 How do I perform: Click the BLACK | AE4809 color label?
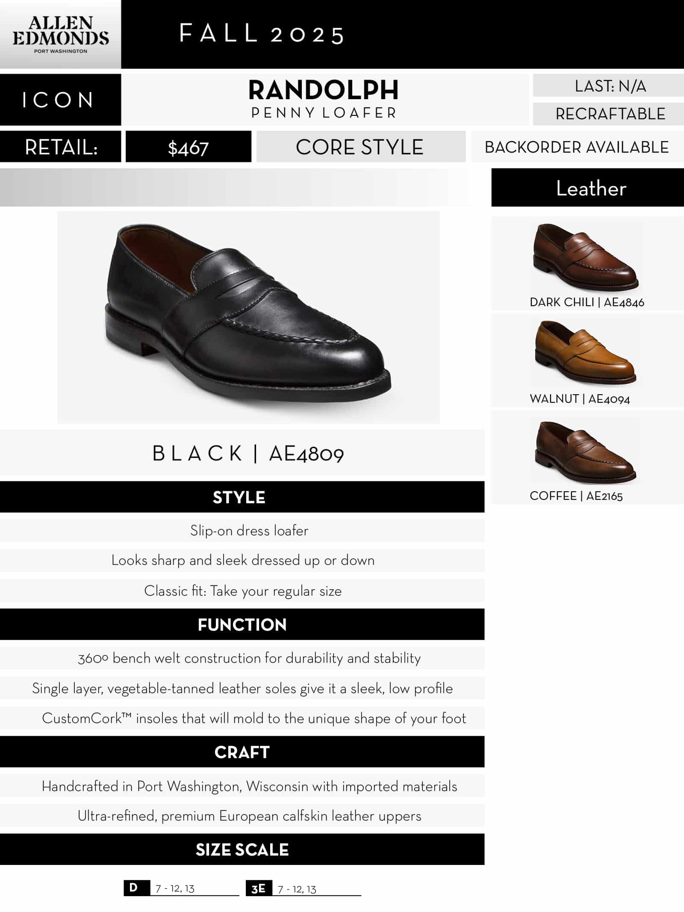248,454
